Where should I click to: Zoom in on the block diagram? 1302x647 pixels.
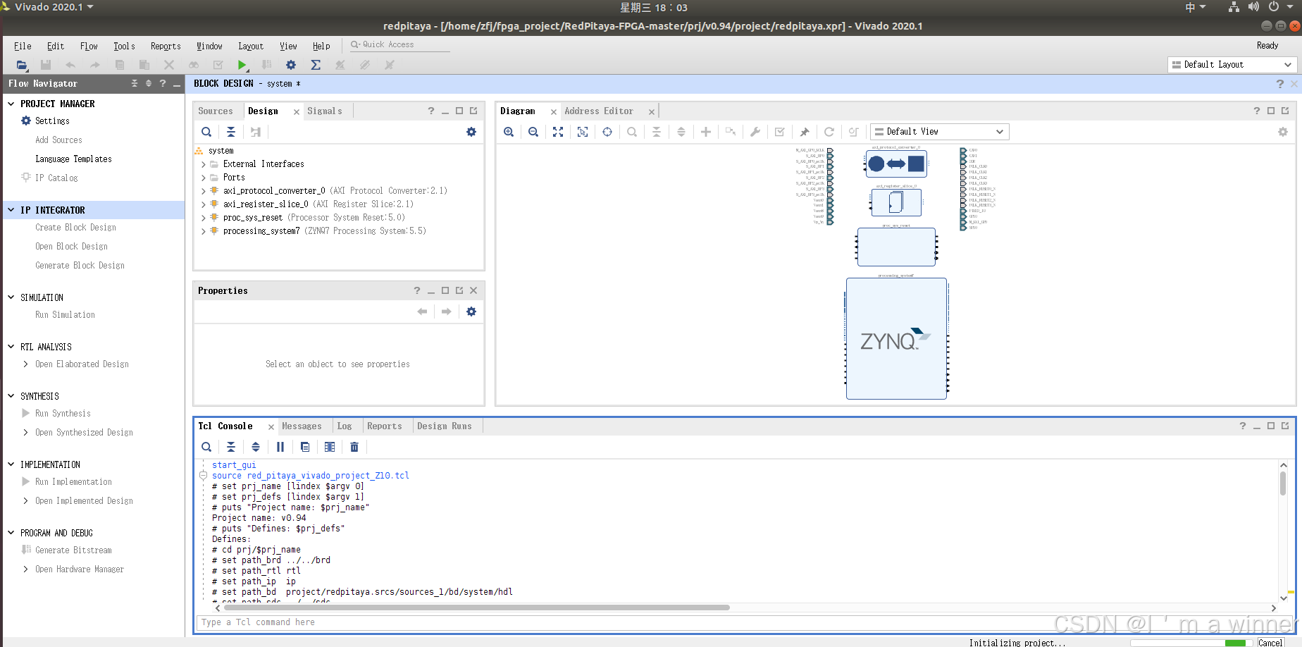509,132
